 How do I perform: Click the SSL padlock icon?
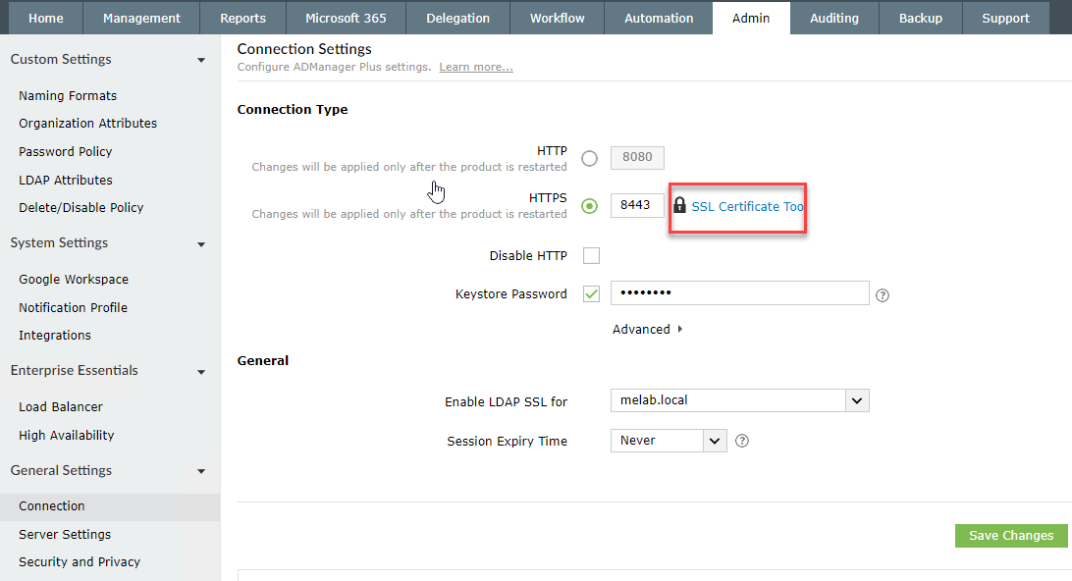coord(680,206)
